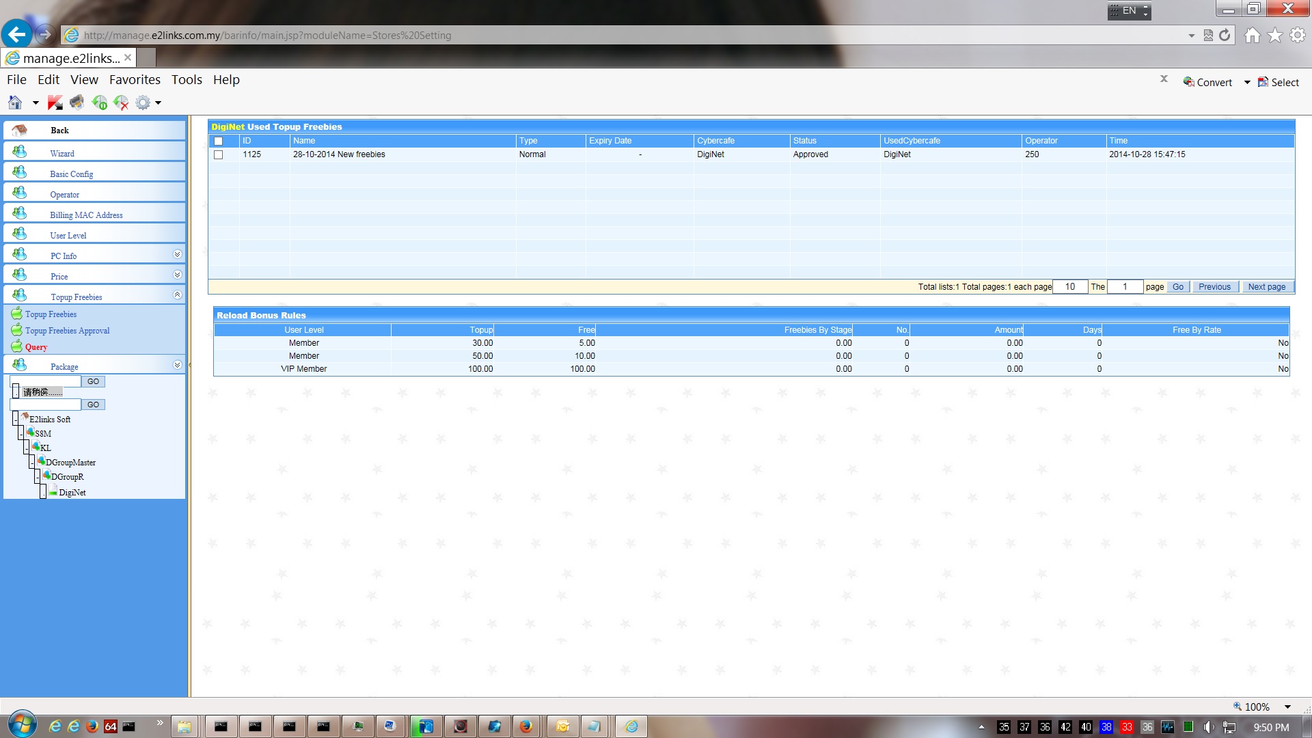
Task: Click the Wizard sidebar icon
Action: 20,151
